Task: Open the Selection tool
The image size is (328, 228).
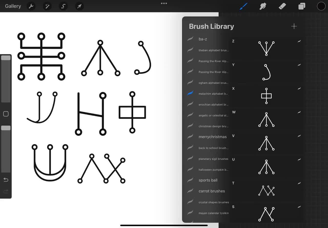Action: (x=63, y=6)
